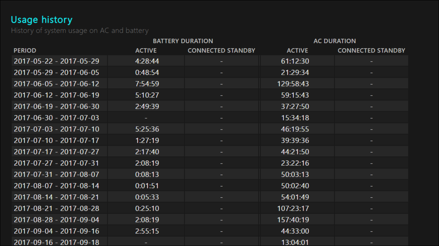Image resolution: width=439 pixels, height=246 pixels.
Task: Click AC active value 157:40:19
Action: (x=293, y=220)
